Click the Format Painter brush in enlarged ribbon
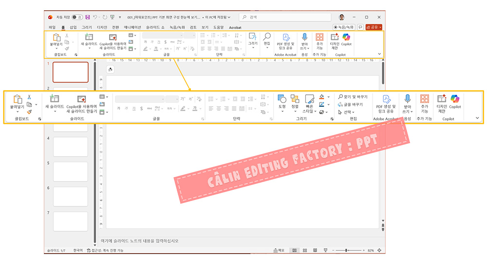The width and height of the screenshot is (487, 257). (x=29, y=112)
